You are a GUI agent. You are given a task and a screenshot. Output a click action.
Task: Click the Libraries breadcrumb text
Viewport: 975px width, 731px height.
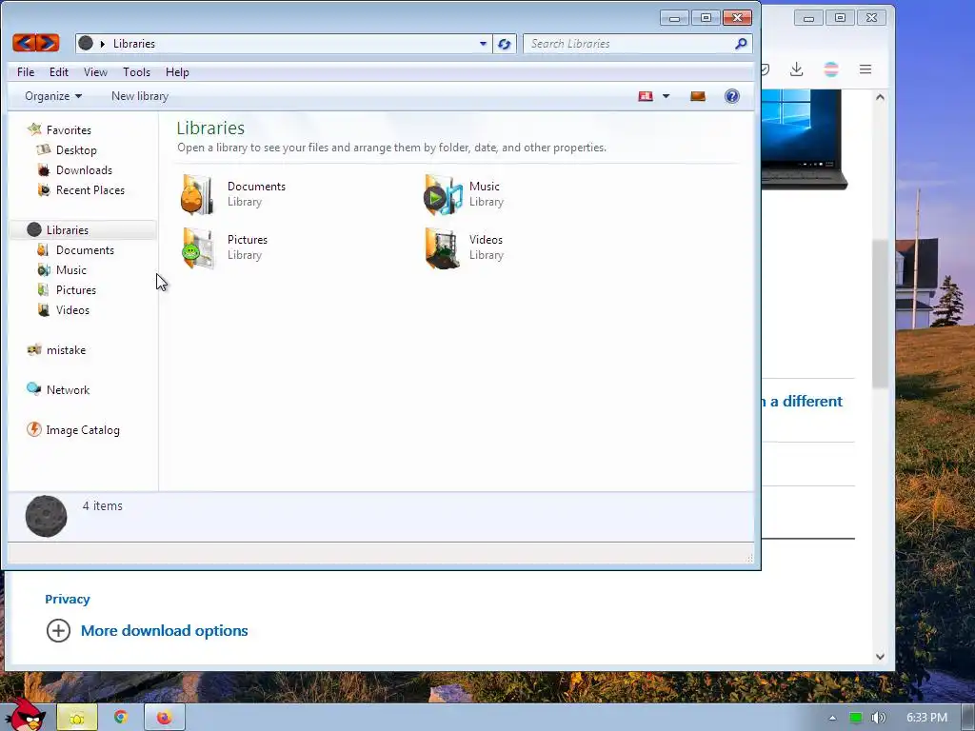pyautogui.click(x=133, y=44)
